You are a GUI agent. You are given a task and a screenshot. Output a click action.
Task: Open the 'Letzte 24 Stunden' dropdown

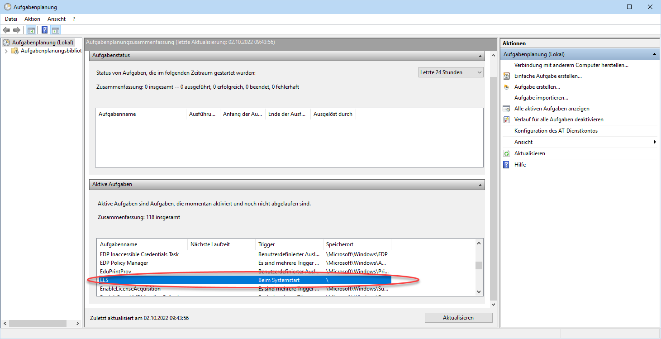pos(451,72)
